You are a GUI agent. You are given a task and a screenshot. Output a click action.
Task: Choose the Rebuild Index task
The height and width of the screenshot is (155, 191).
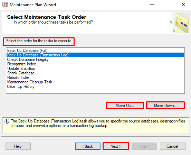click(95, 77)
